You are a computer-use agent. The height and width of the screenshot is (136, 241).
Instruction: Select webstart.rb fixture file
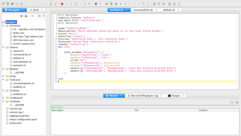pos(19,65)
